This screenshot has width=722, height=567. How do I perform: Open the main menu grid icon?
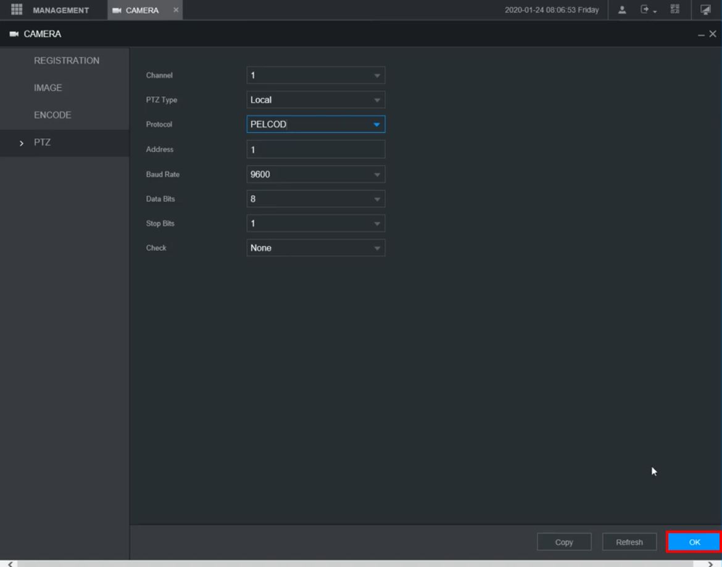(x=17, y=10)
